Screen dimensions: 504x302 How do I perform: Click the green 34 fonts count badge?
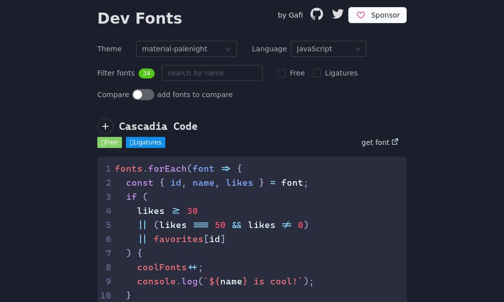click(x=147, y=73)
